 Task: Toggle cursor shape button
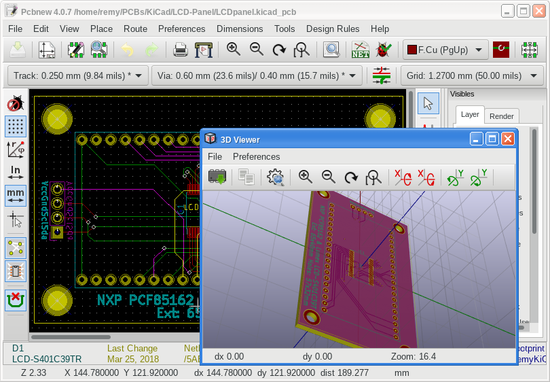tap(16, 219)
